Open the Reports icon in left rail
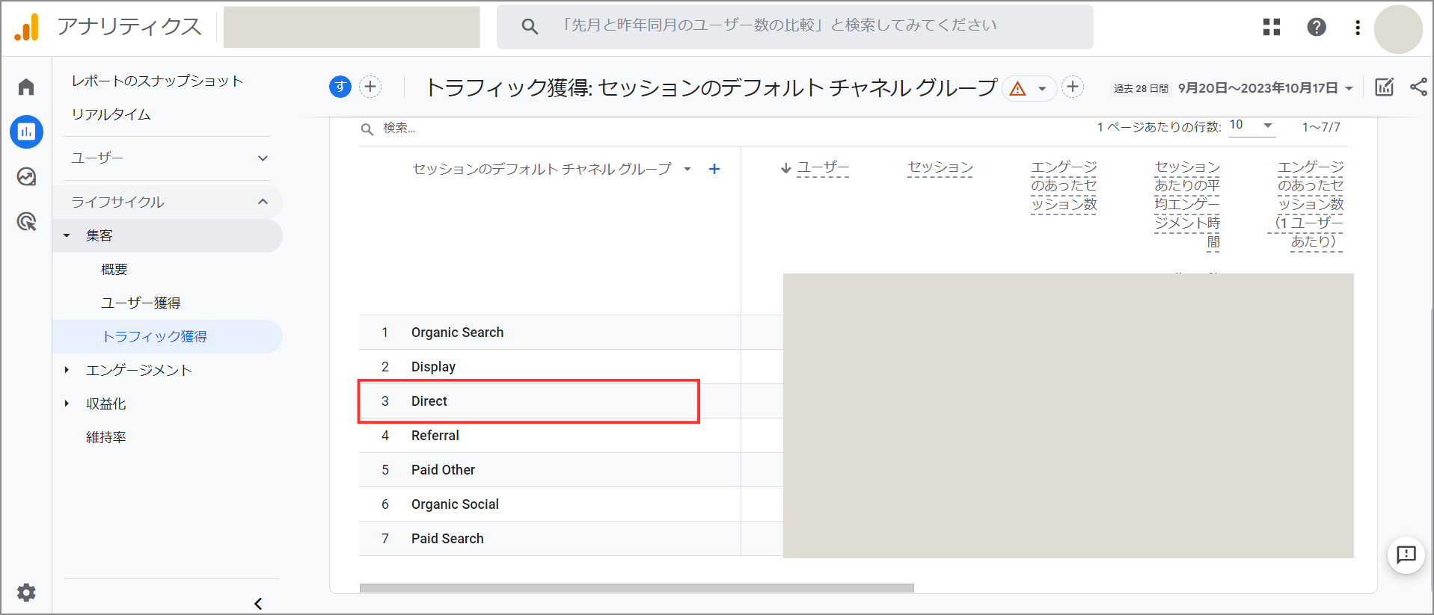This screenshot has height=615, width=1434. [26, 132]
